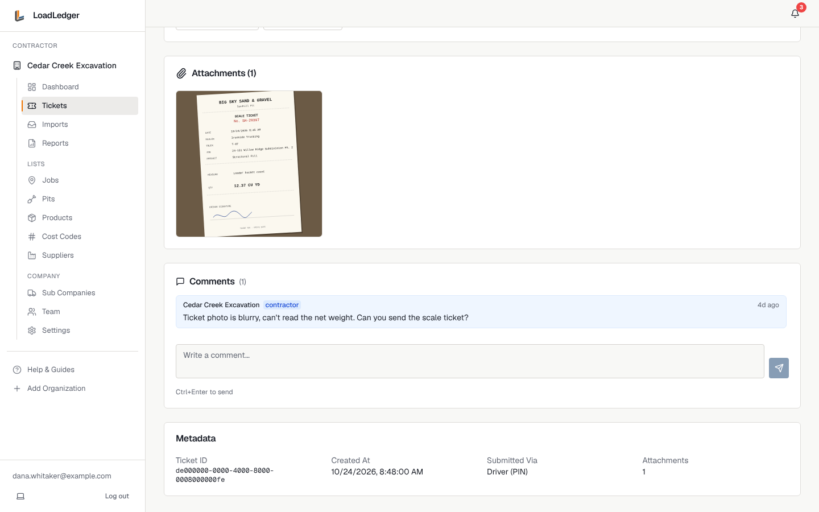This screenshot has width=819, height=512.
Task: Select Settings label in the sidebar
Action: point(56,331)
